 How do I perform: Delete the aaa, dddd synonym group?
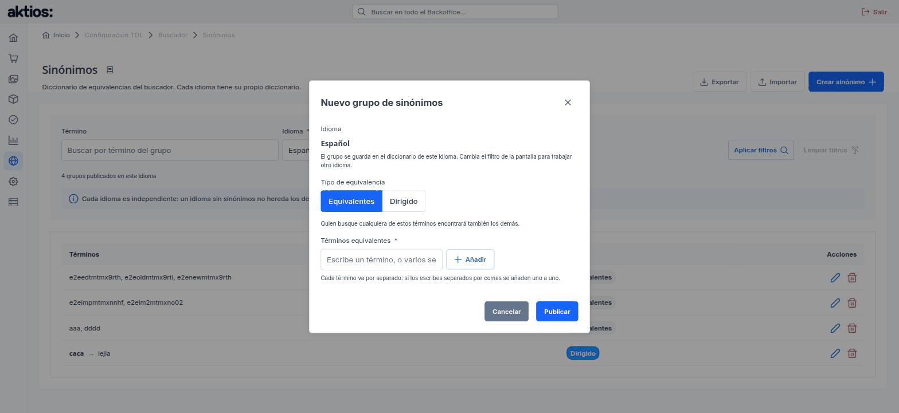pyautogui.click(x=852, y=328)
